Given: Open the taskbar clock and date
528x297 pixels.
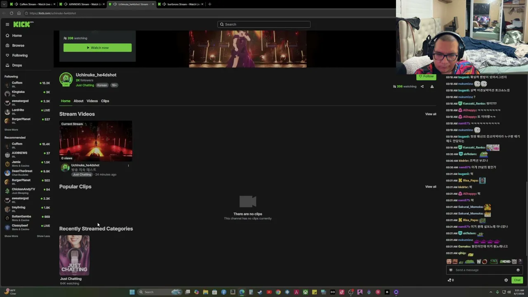Looking at the screenshot, I should point(519,292).
